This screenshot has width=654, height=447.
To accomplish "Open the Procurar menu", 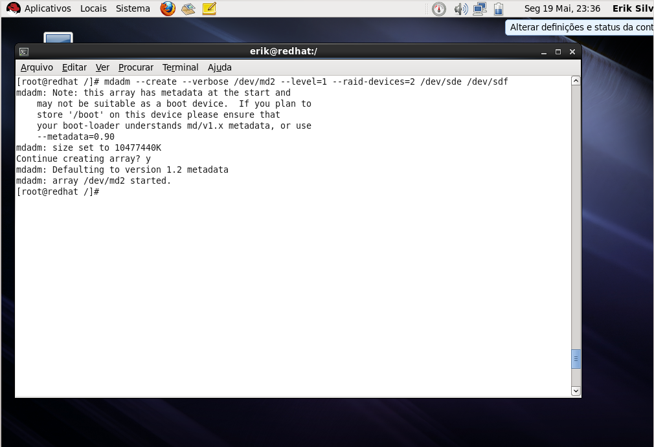I will click(x=135, y=67).
